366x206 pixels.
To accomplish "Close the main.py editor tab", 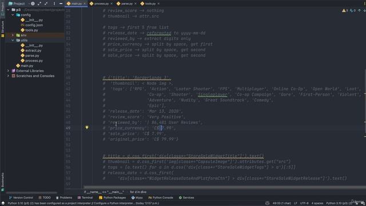I will point(85,3).
